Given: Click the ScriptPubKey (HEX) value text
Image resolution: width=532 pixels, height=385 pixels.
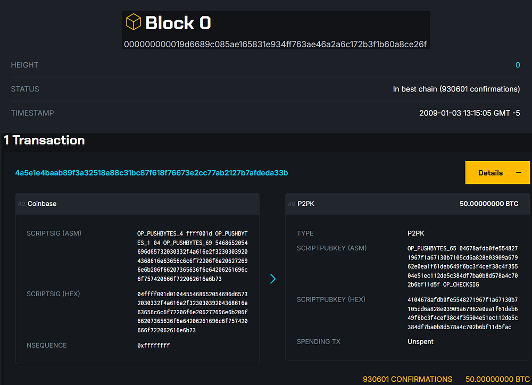Looking at the screenshot, I should (462, 313).
